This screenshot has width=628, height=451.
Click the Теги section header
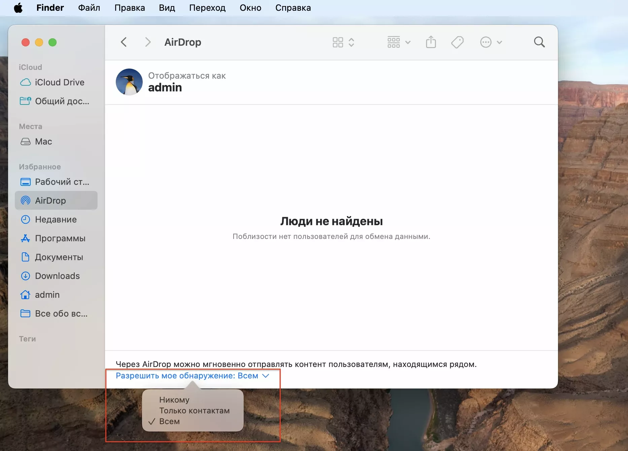tap(27, 339)
